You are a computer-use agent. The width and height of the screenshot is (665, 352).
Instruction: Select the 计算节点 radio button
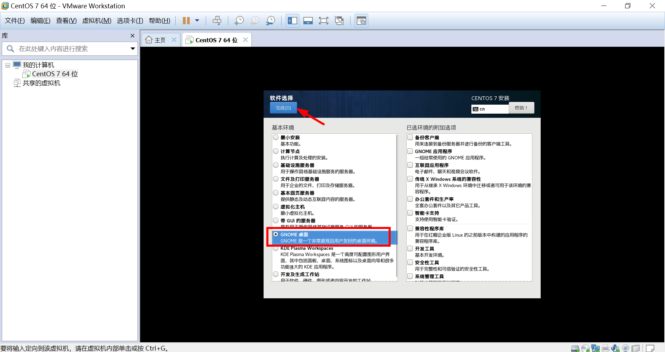coord(276,151)
